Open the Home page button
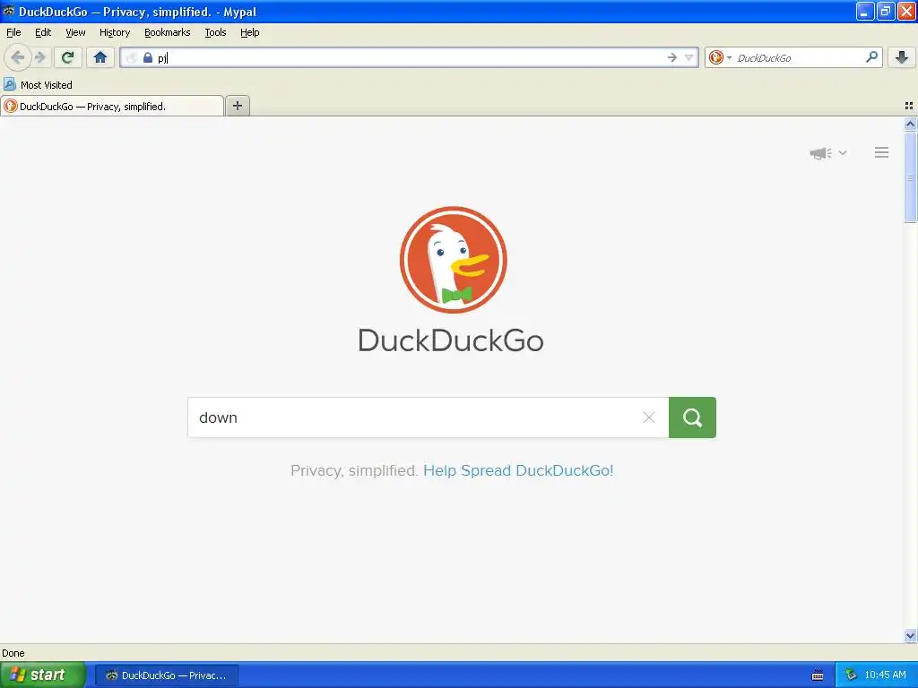Screen dimensions: 918x688 point(100,57)
